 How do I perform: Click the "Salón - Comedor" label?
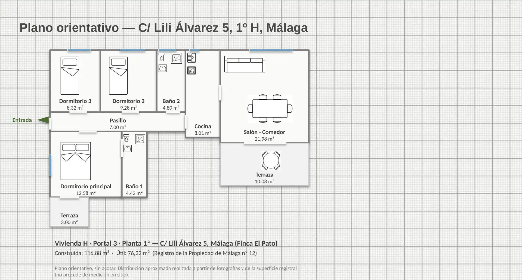point(264,132)
